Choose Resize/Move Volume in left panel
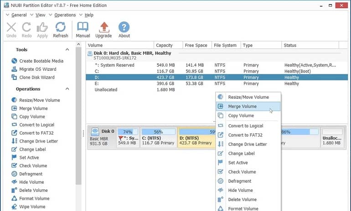Viewport: 351px width, 211px height. (x=36, y=100)
